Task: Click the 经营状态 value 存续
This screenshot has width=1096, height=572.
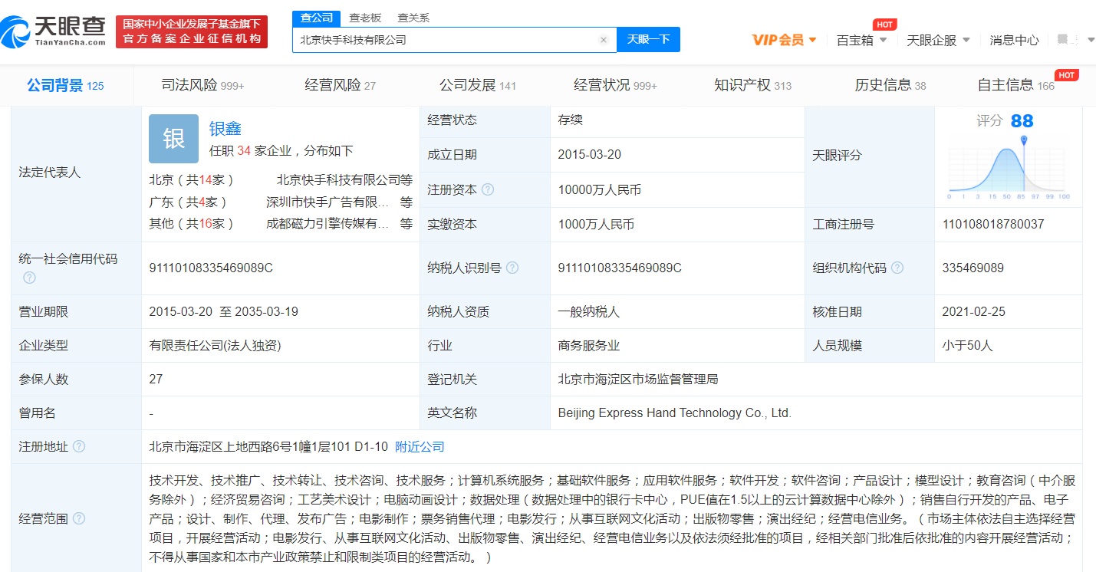Action: tap(571, 120)
